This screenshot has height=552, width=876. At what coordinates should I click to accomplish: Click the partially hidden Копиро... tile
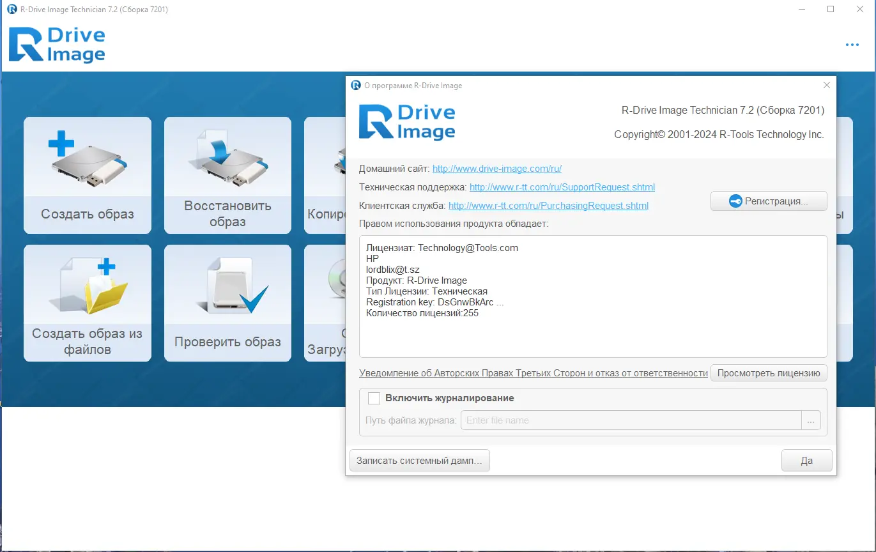click(325, 175)
